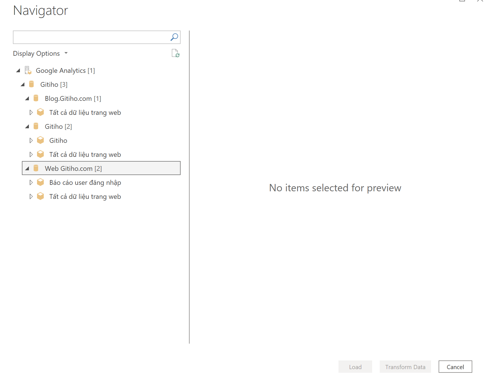486x382 pixels.
Task: Click cube icon of Báo cáo user đăng nhập
Action: (x=40, y=182)
